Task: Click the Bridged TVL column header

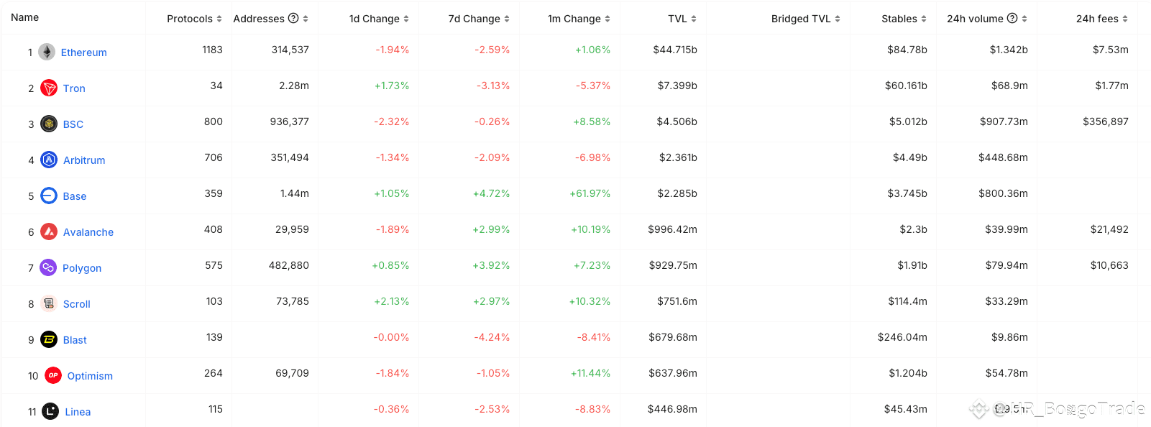Action: (x=805, y=19)
